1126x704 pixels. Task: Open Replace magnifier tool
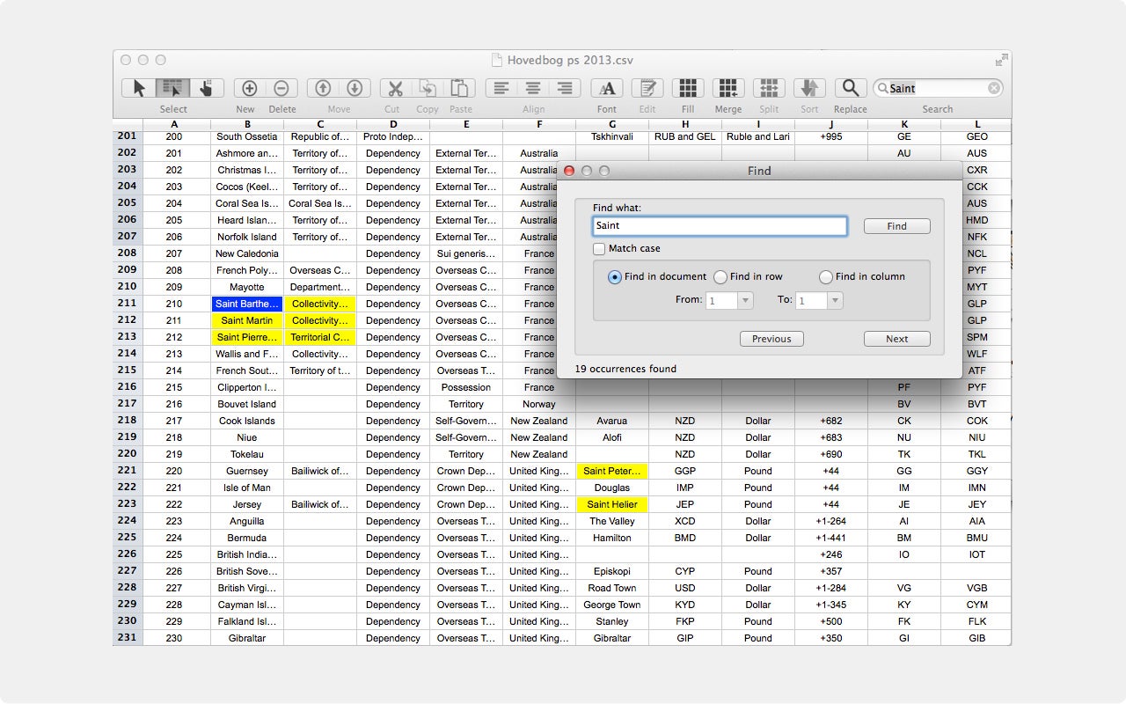850,88
